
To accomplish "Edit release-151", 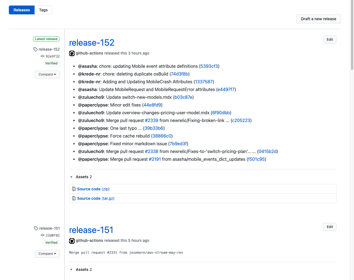I will pyautogui.click(x=330, y=227).
